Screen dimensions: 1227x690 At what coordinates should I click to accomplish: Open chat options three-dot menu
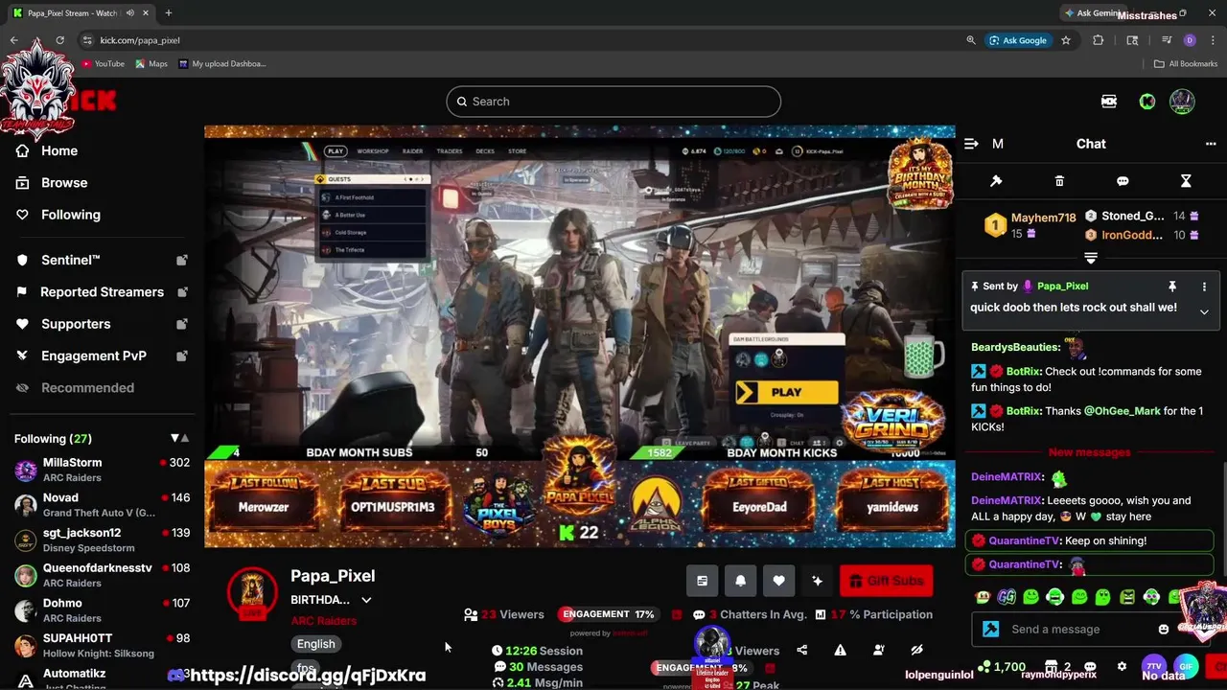pos(1211,144)
